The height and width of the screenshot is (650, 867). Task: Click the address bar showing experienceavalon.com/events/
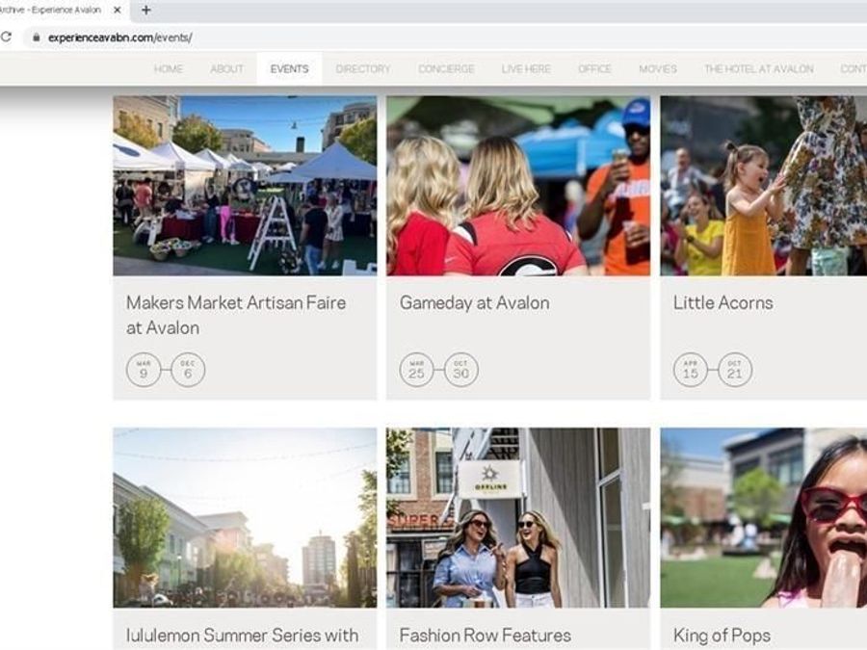coord(442,38)
